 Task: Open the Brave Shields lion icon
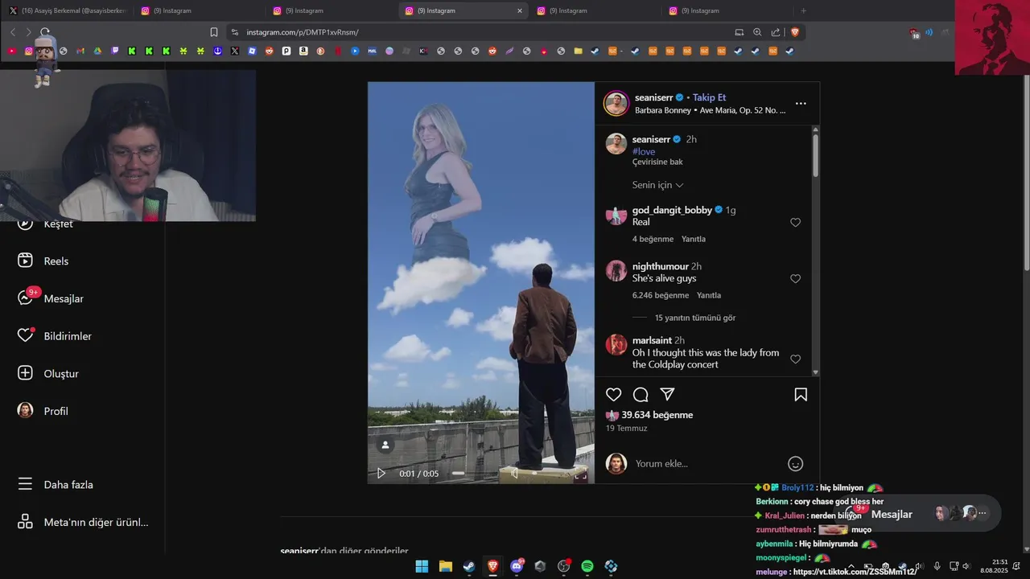click(795, 32)
